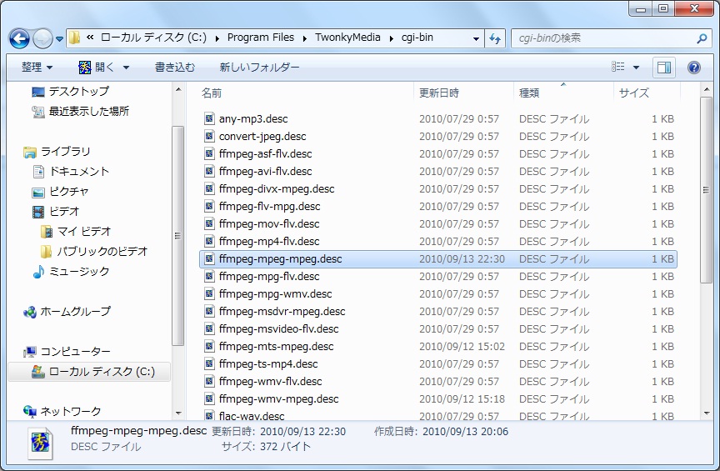Click file name ffmpeg-wmv-mpeg.desc
This screenshot has width=720, height=471.
point(278,398)
